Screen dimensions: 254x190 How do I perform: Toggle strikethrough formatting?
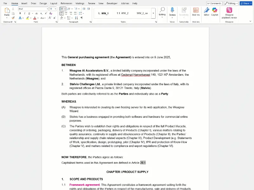tap(37, 13)
